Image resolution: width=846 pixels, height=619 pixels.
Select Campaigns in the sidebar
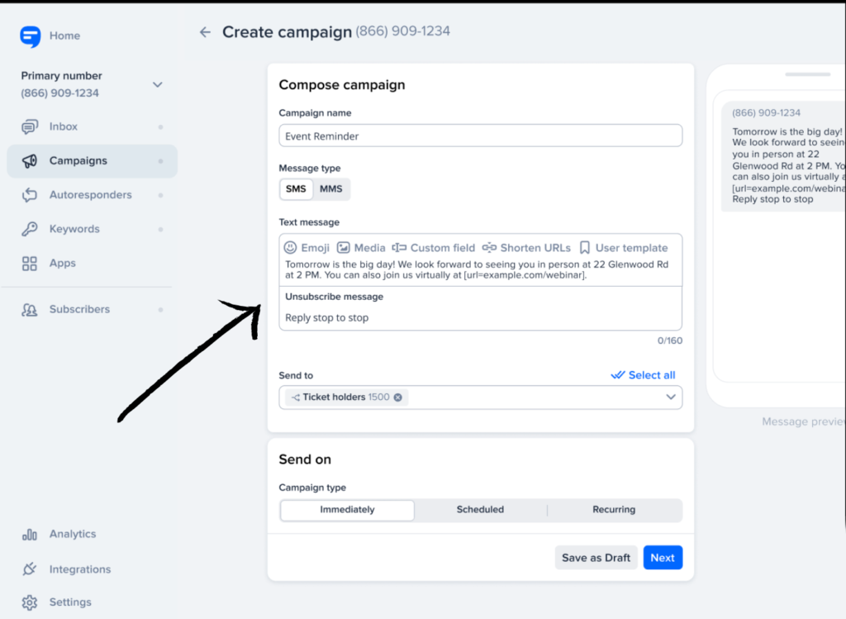pyautogui.click(x=92, y=161)
